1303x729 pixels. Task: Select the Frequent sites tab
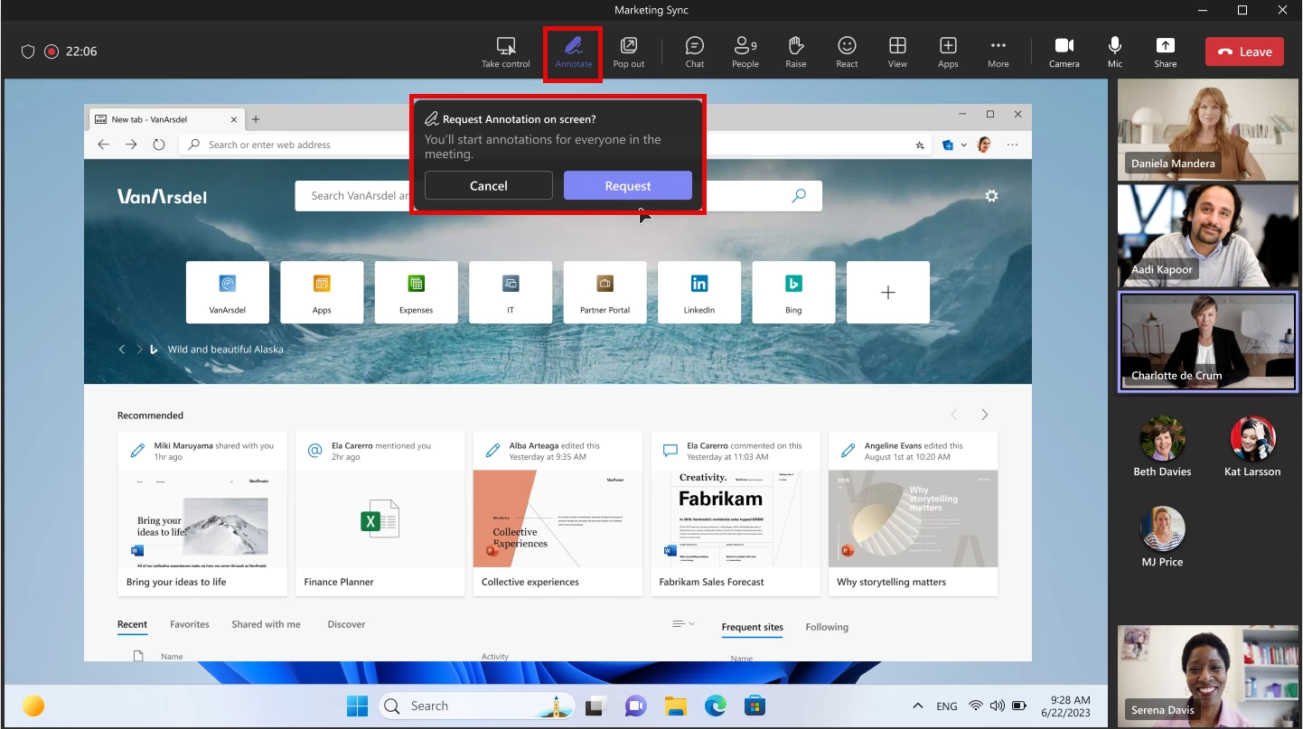click(x=753, y=627)
